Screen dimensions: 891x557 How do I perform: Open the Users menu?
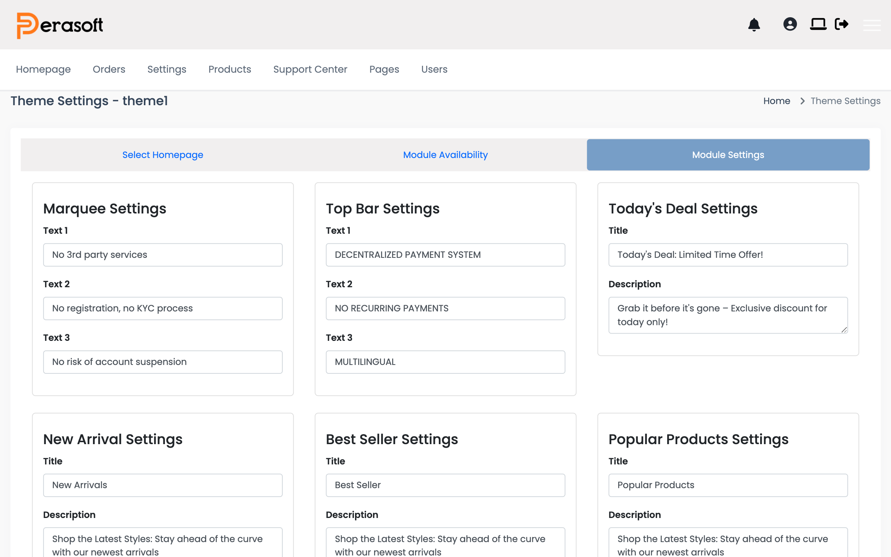point(434,69)
